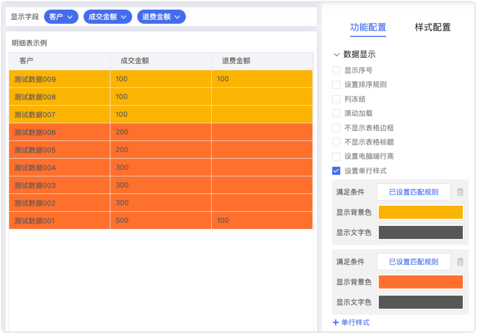477x334 pixels.
Task: Enable the 列冻结 checkbox
Action: pyautogui.click(x=336, y=99)
